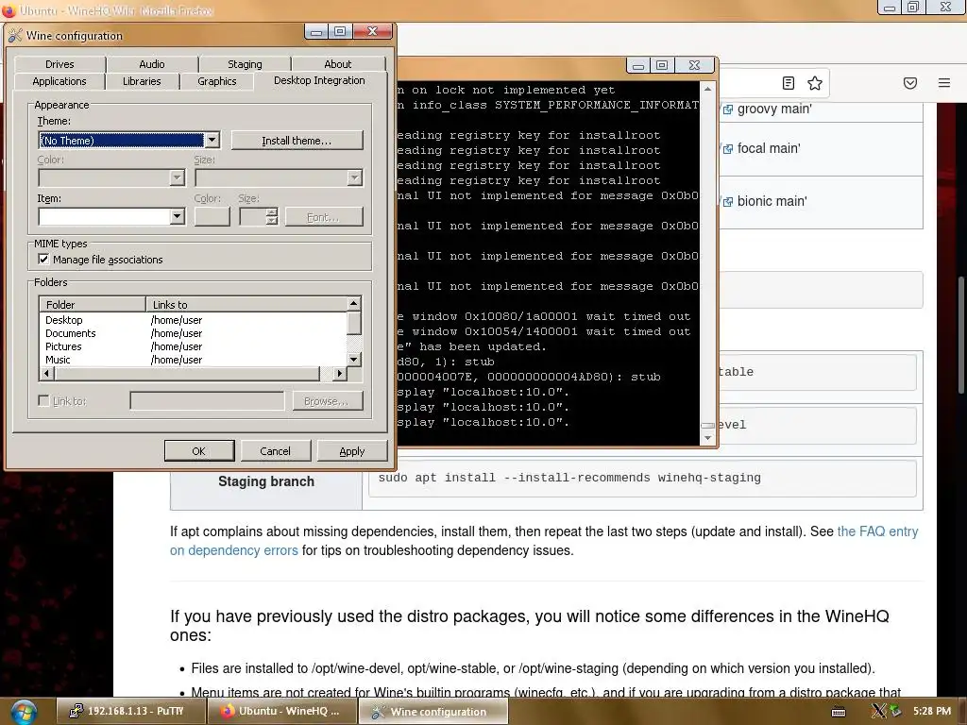Click the Staging branch table cell
Viewport: 967px width, 725px height.
266,482
